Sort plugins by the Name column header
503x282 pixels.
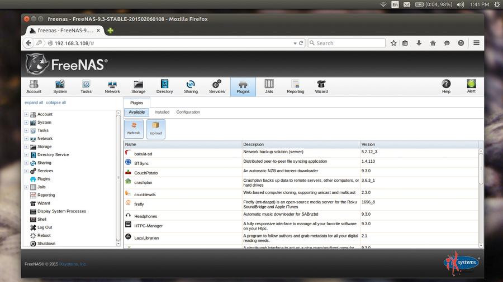(183, 144)
